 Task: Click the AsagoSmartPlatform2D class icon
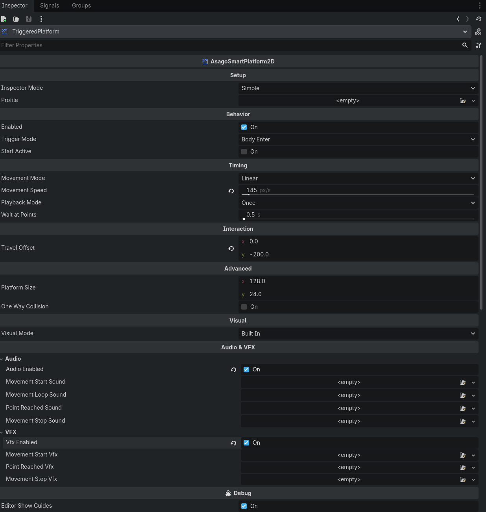tap(205, 61)
